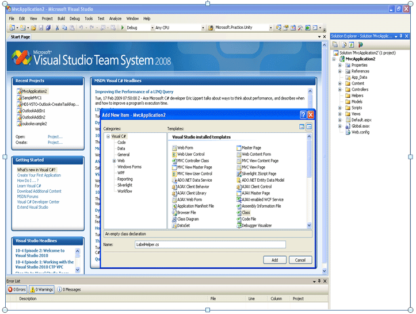Viewport: 416px width, 314px height.
Task: Open the Analyze menu
Action: coord(116,18)
